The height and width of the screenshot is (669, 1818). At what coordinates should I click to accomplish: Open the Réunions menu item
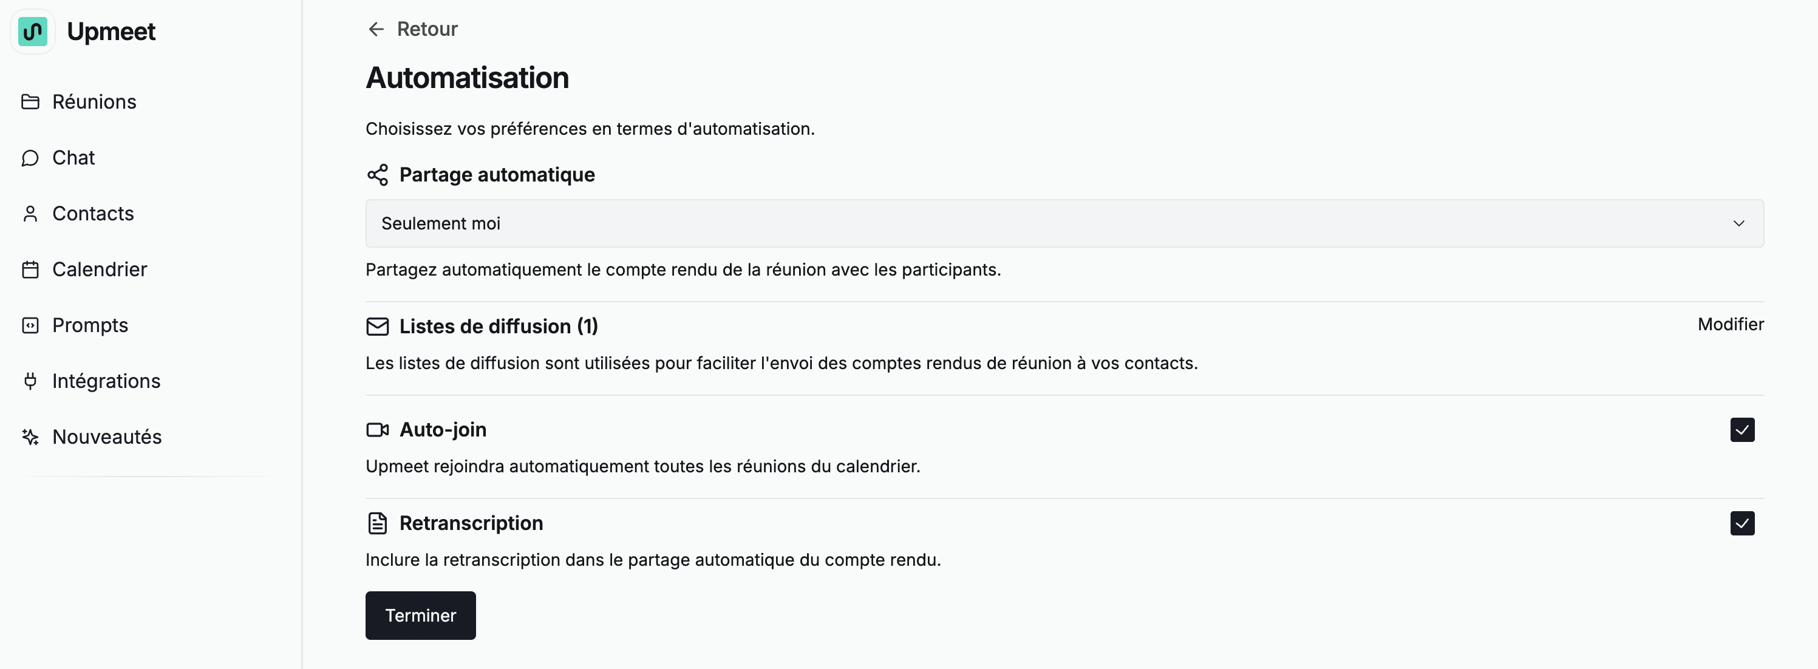pyautogui.click(x=94, y=101)
